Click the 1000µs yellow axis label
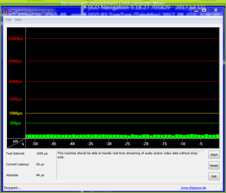226x193 pixels. [16, 113]
